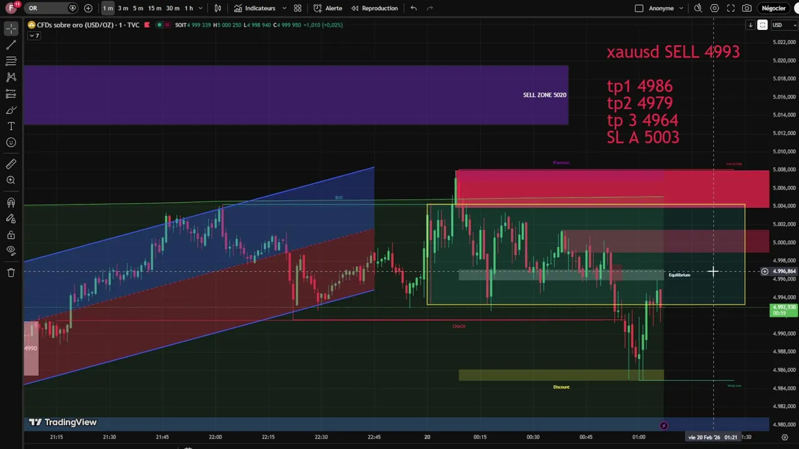This screenshot has width=799, height=449.
Task: Open the chart patterns tool
Action: [11, 77]
